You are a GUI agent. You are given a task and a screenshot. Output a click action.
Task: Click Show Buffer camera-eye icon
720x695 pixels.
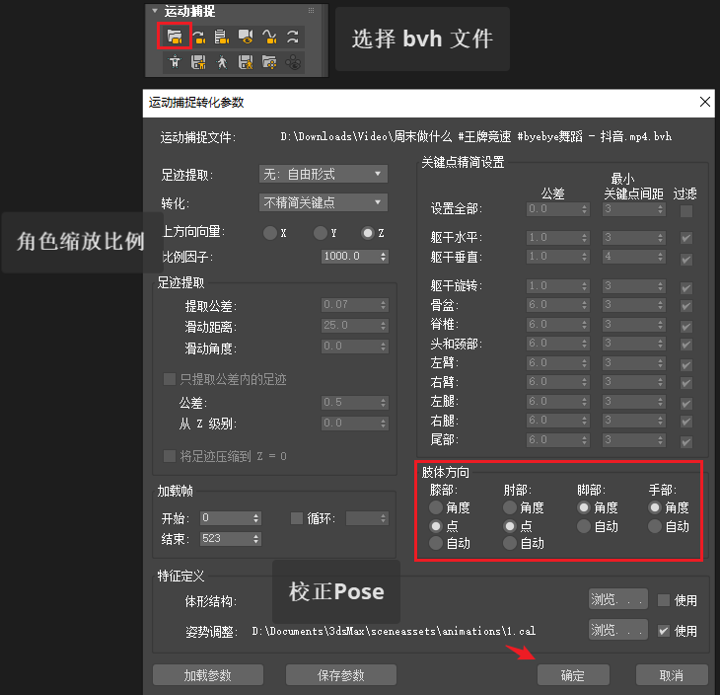[x=246, y=37]
